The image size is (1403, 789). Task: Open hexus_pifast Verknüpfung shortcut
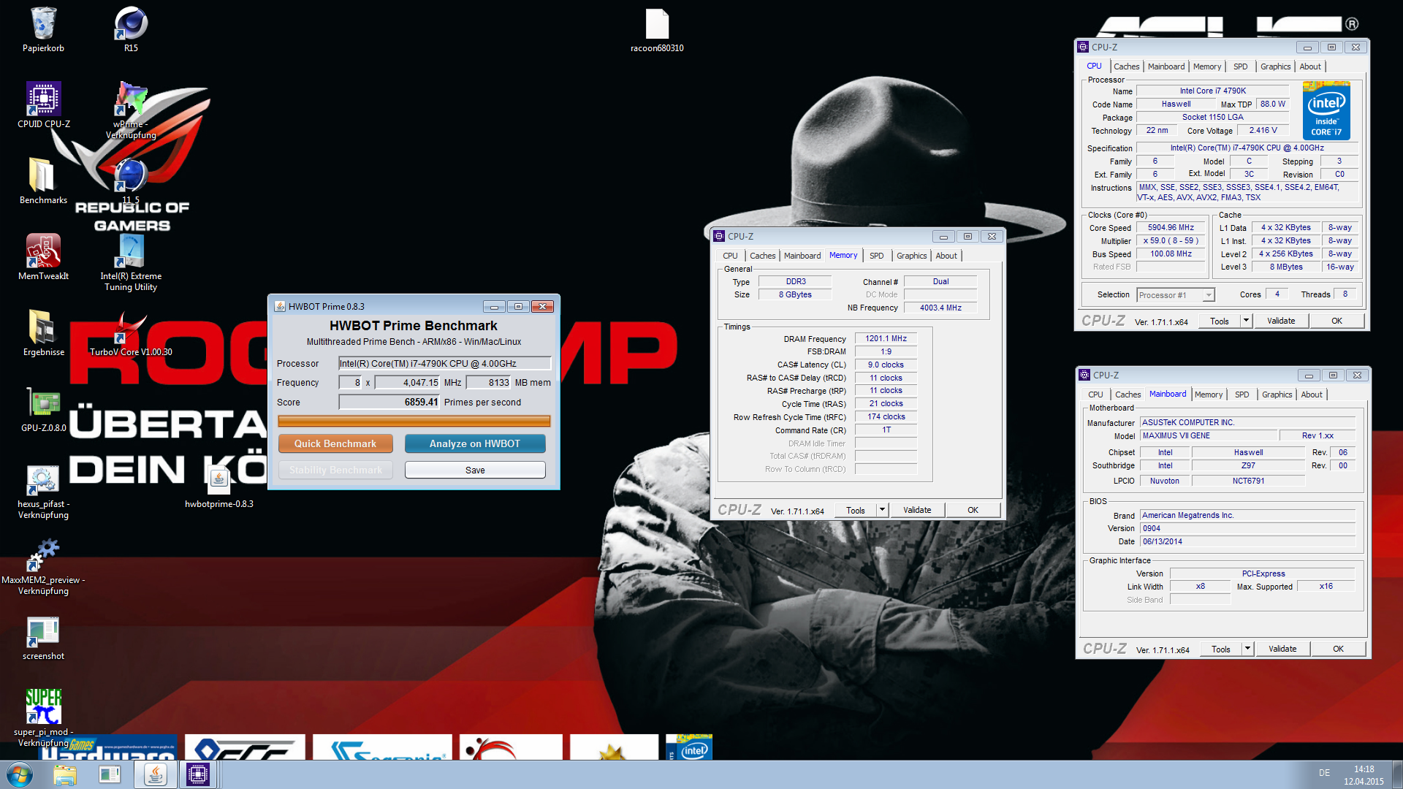(x=43, y=491)
